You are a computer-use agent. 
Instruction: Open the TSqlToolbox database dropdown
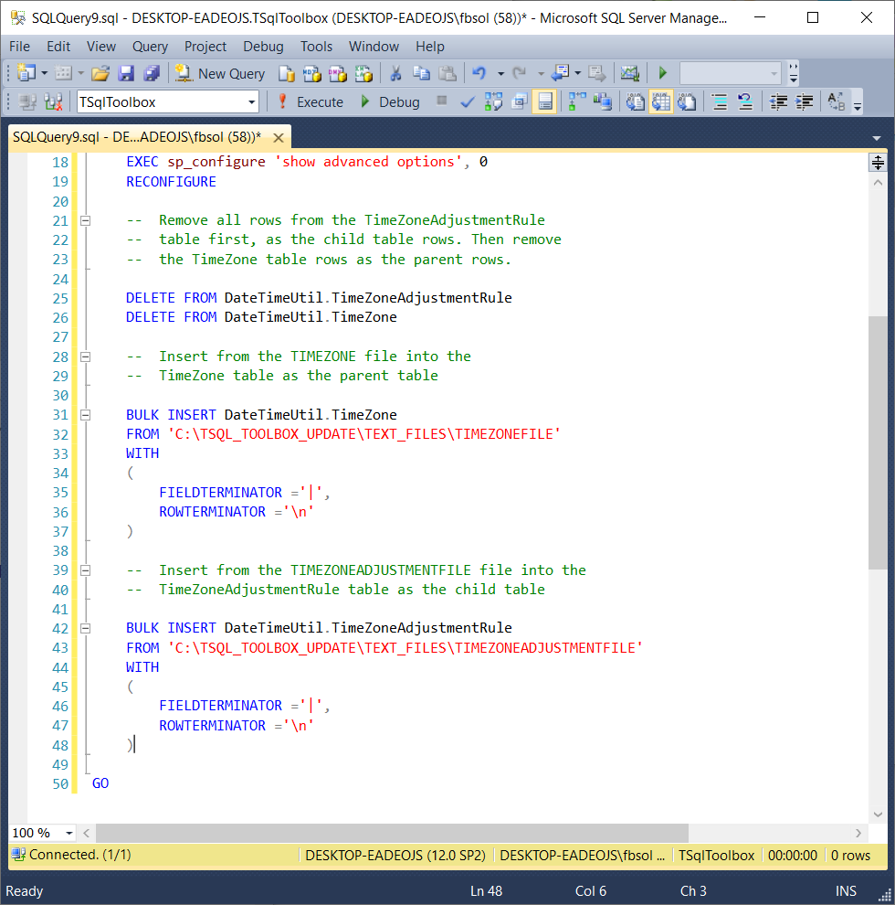252,102
